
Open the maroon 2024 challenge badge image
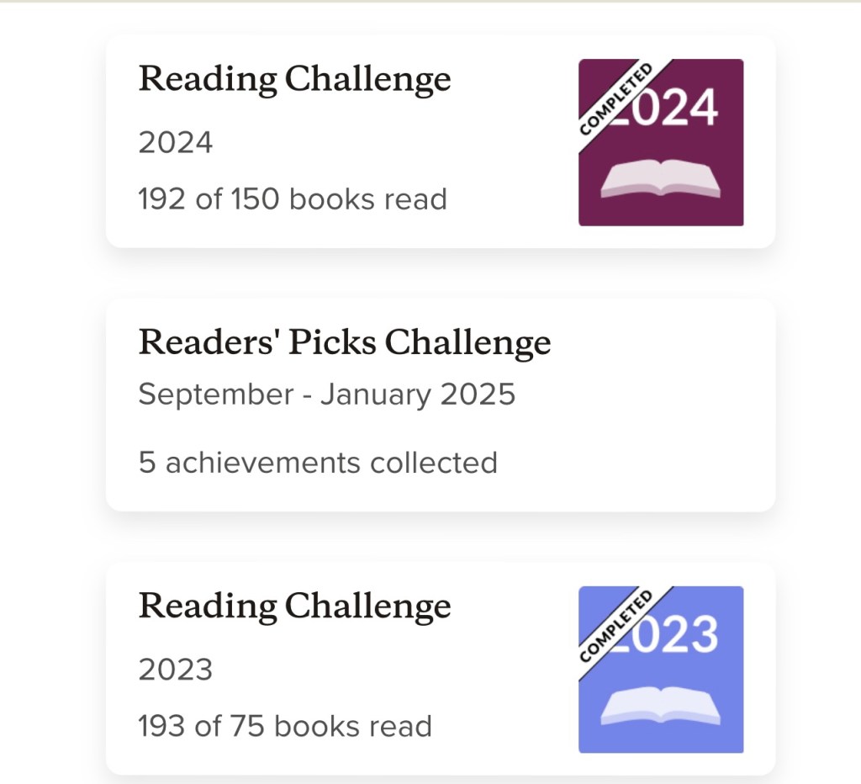click(661, 142)
